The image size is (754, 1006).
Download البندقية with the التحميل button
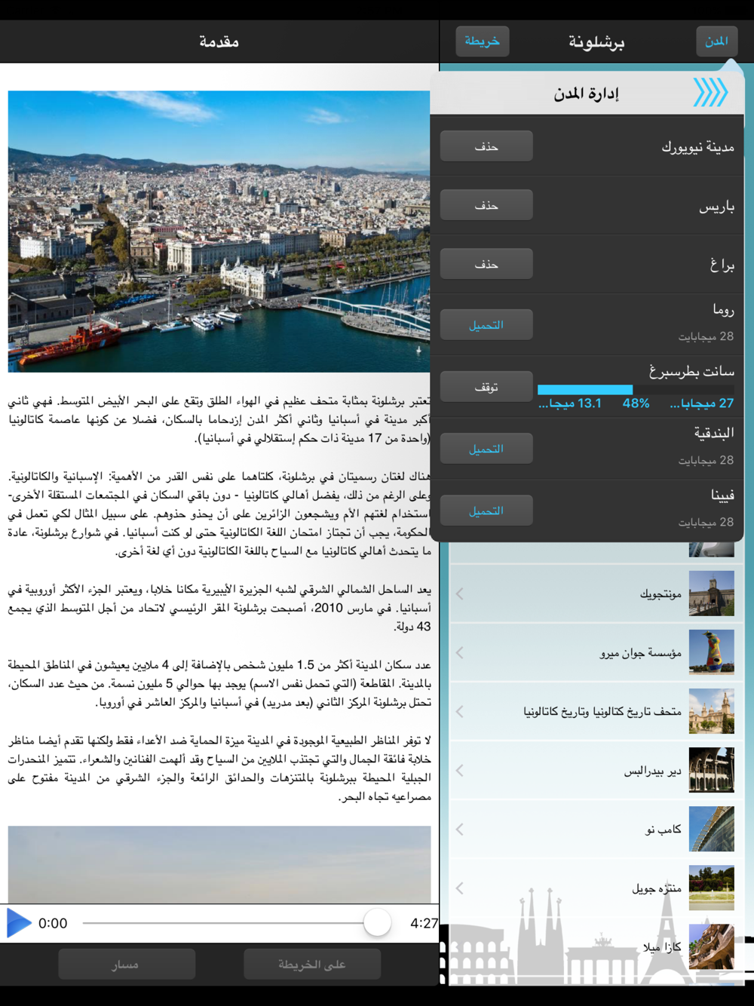pyautogui.click(x=486, y=449)
